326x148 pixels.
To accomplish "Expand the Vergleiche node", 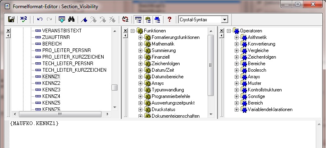I will 236,50.
